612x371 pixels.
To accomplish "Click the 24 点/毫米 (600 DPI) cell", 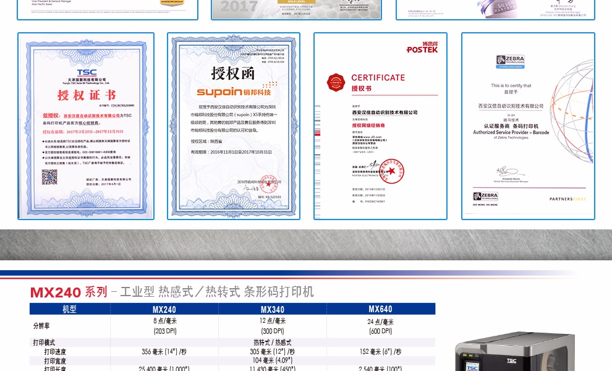I will pos(381,326).
